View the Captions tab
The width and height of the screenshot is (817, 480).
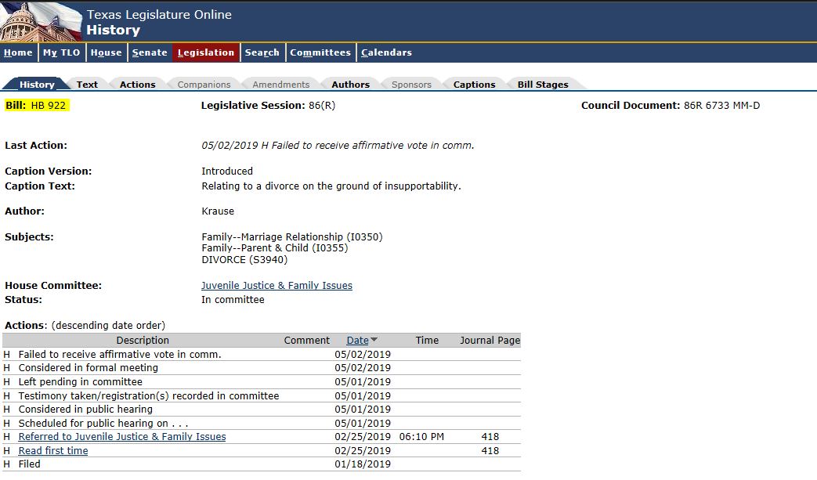(474, 85)
